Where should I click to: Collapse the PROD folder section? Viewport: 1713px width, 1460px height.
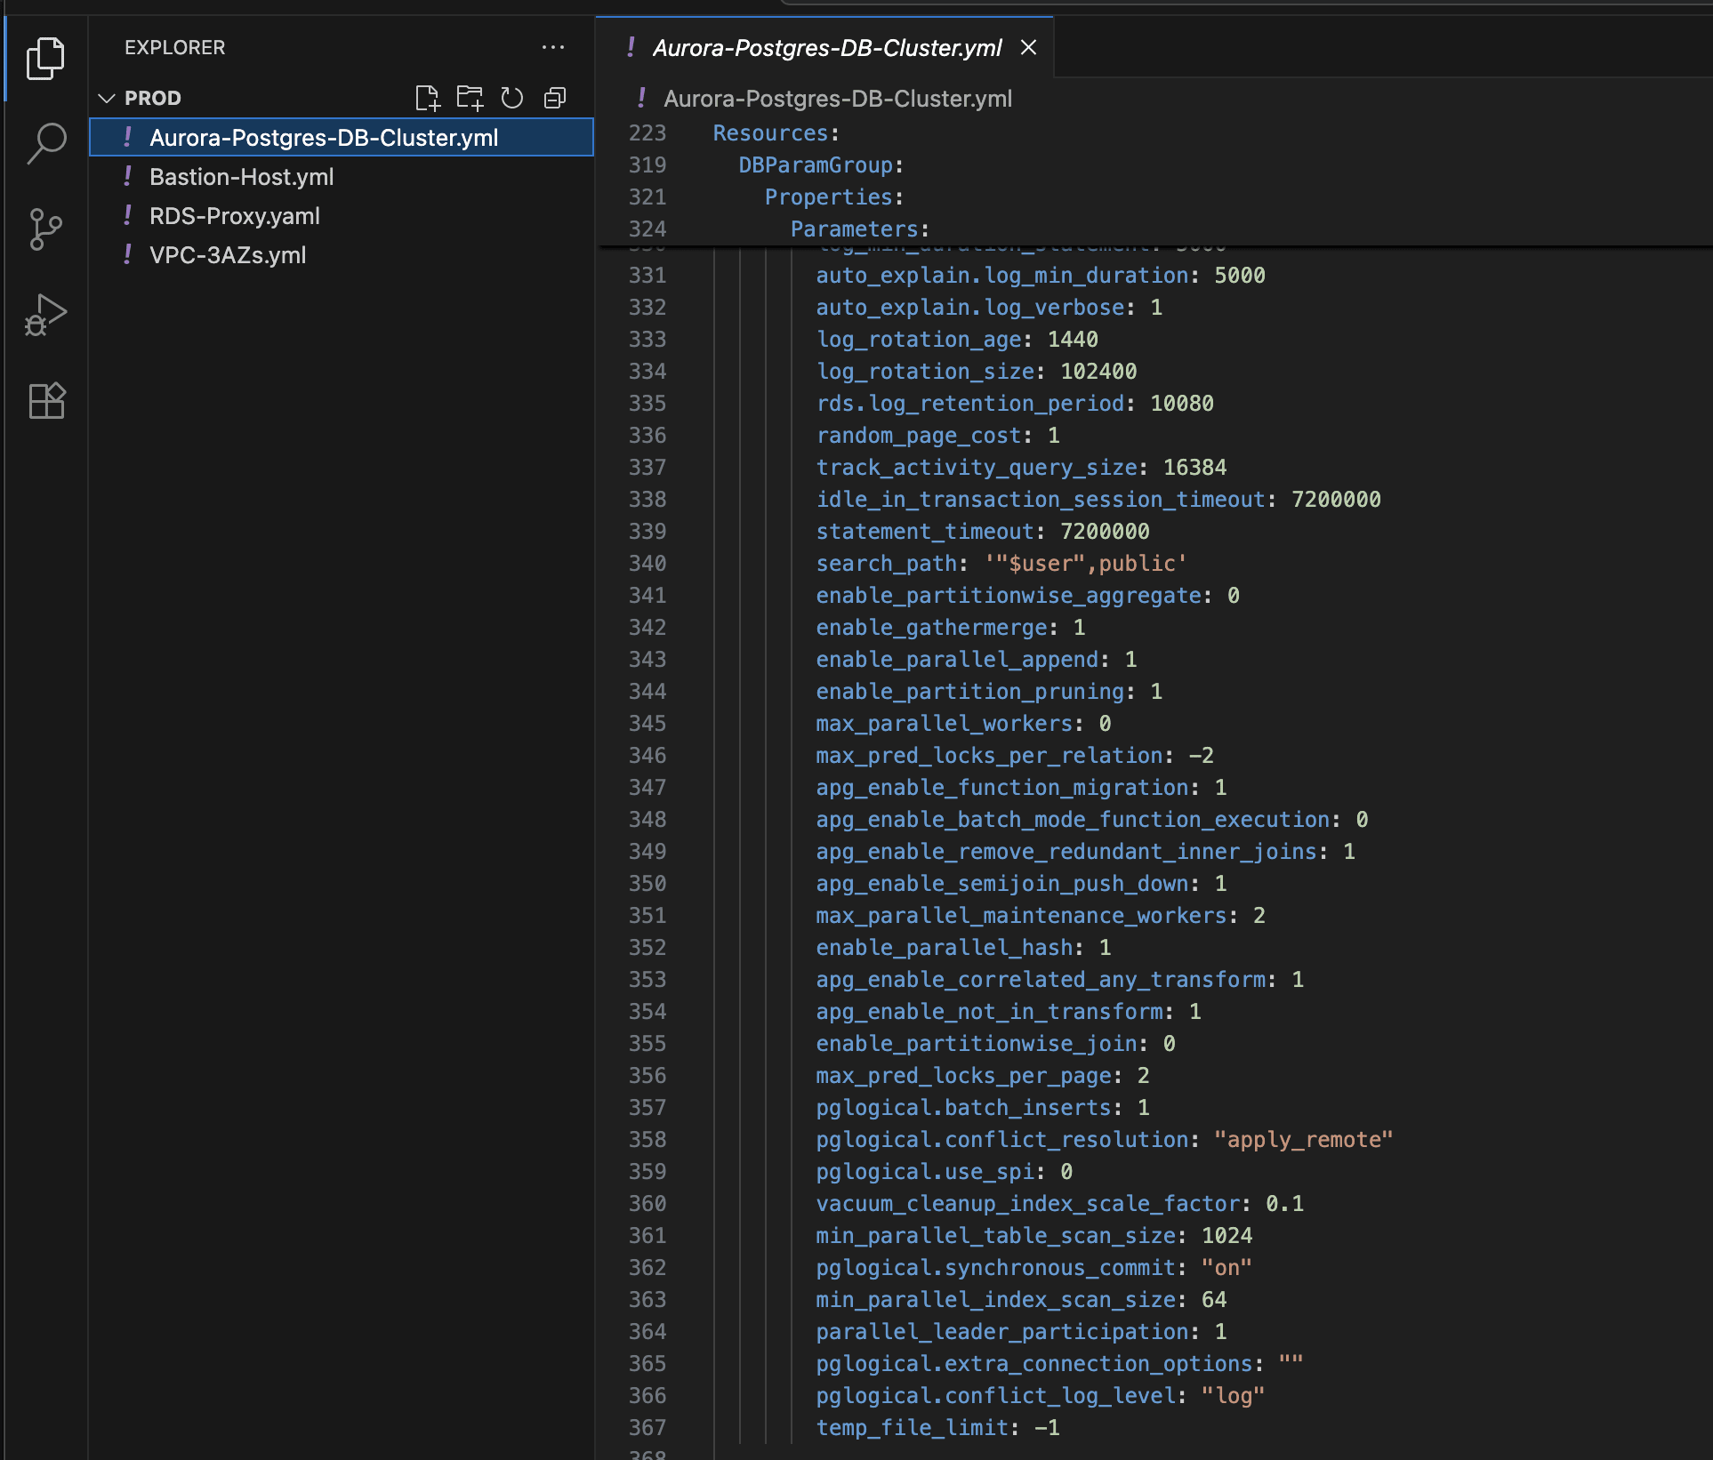pos(108,98)
